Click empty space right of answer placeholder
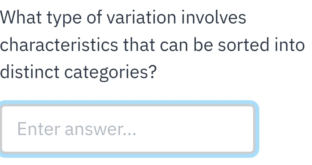This screenshot has height=165, width=312. [x=195, y=129]
